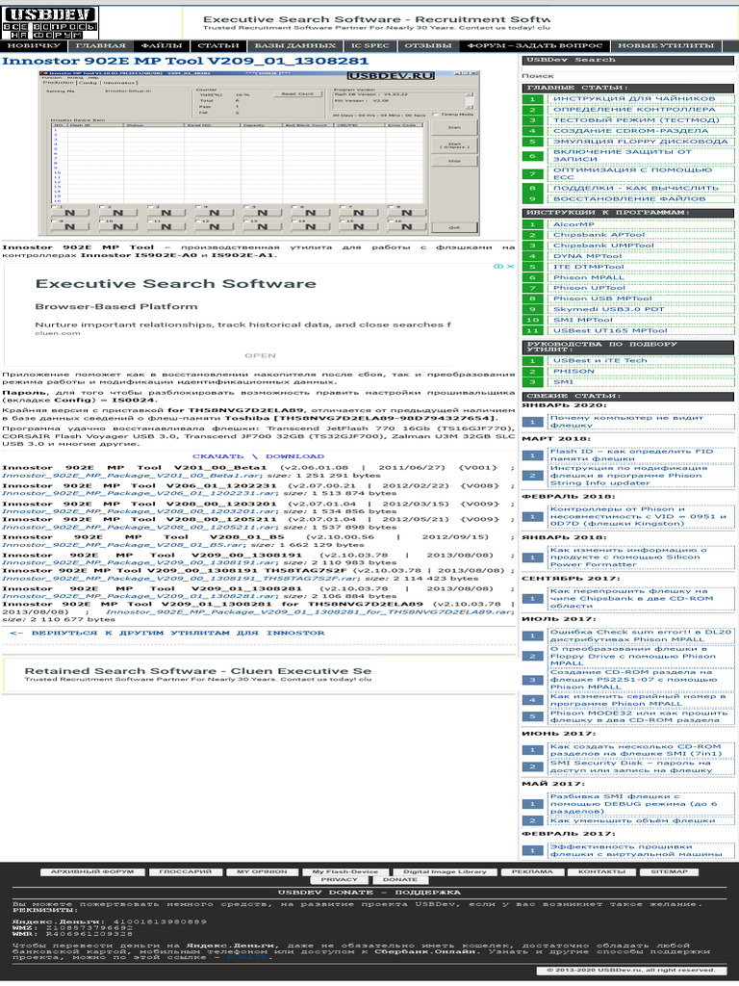This screenshot has height=986, width=739.
Task: Open the IC SPEC menu item
Action: tap(370, 46)
